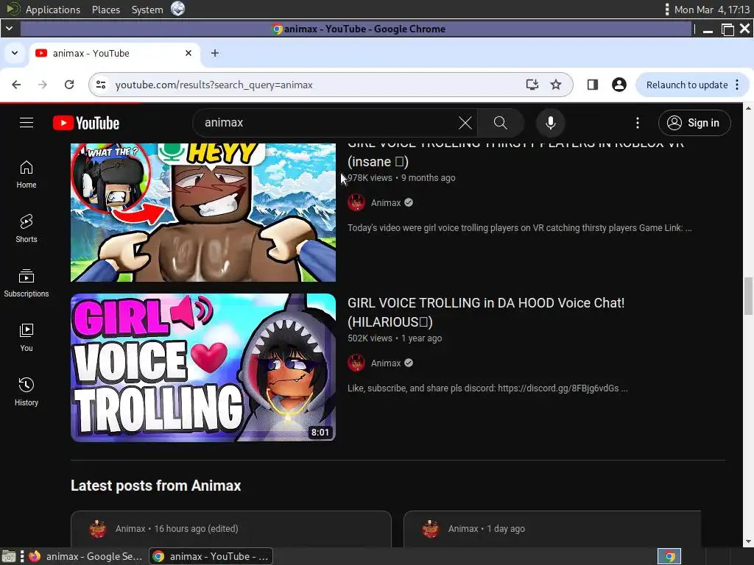Image resolution: width=754 pixels, height=565 pixels.
Task: Click Chrome's back arrow
Action: pyautogui.click(x=16, y=85)
